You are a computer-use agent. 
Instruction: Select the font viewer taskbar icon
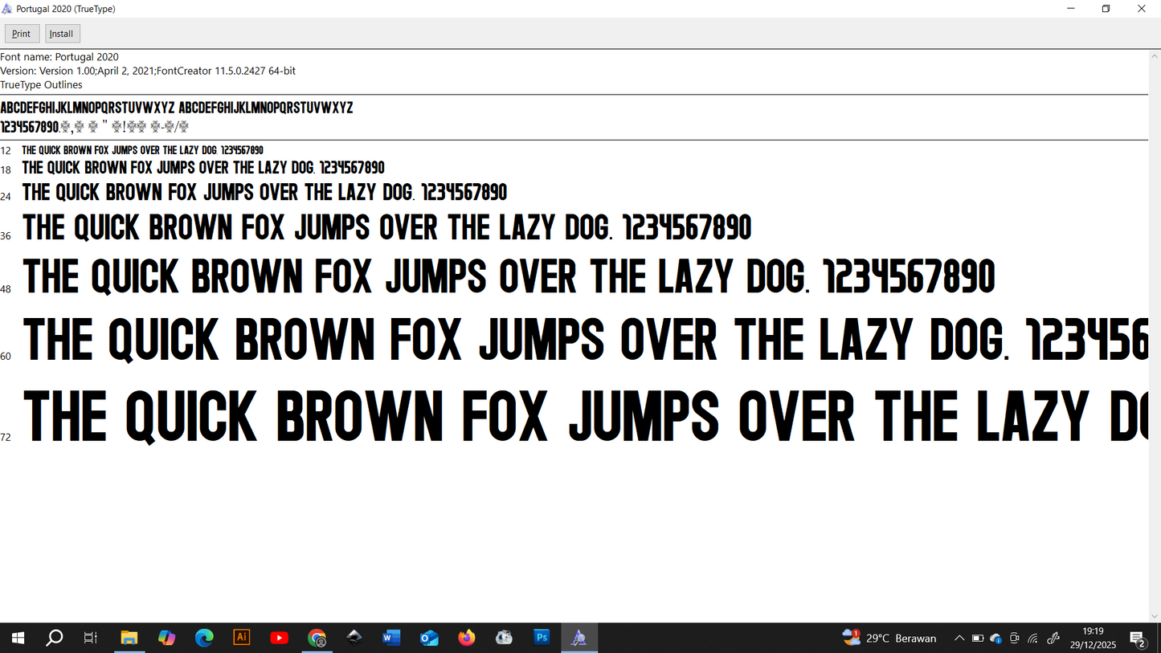[x=579, y=638]
